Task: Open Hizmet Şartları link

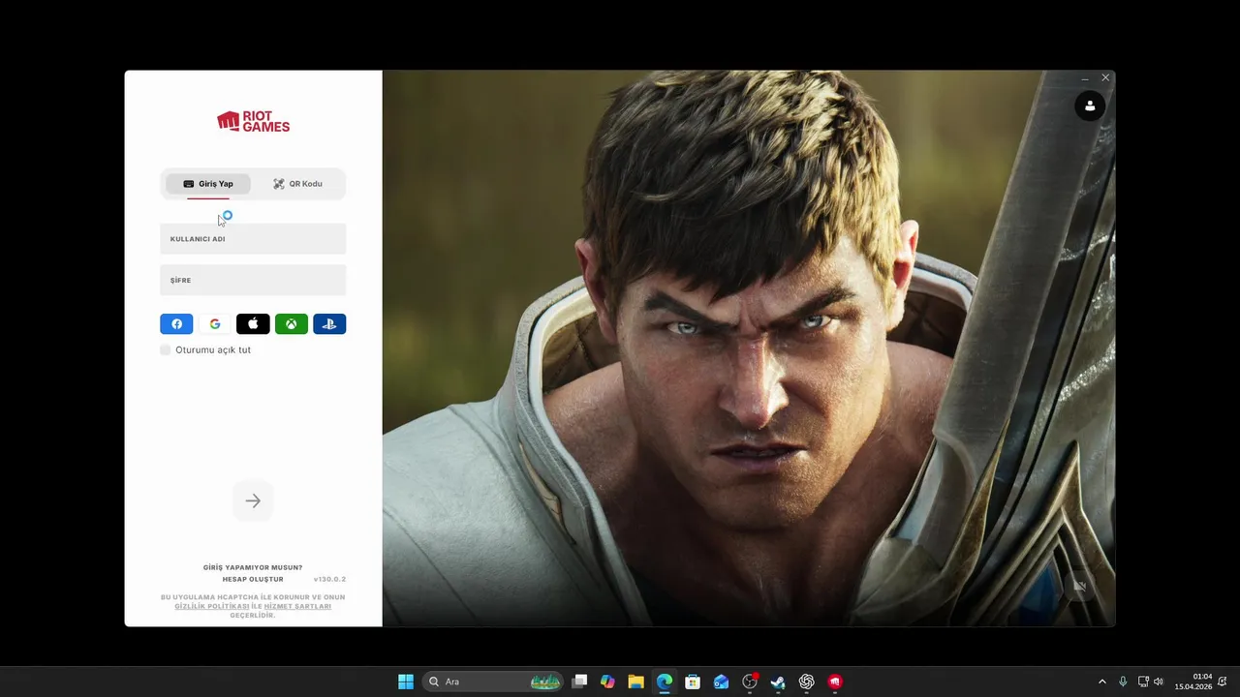Action: (297, 606)
